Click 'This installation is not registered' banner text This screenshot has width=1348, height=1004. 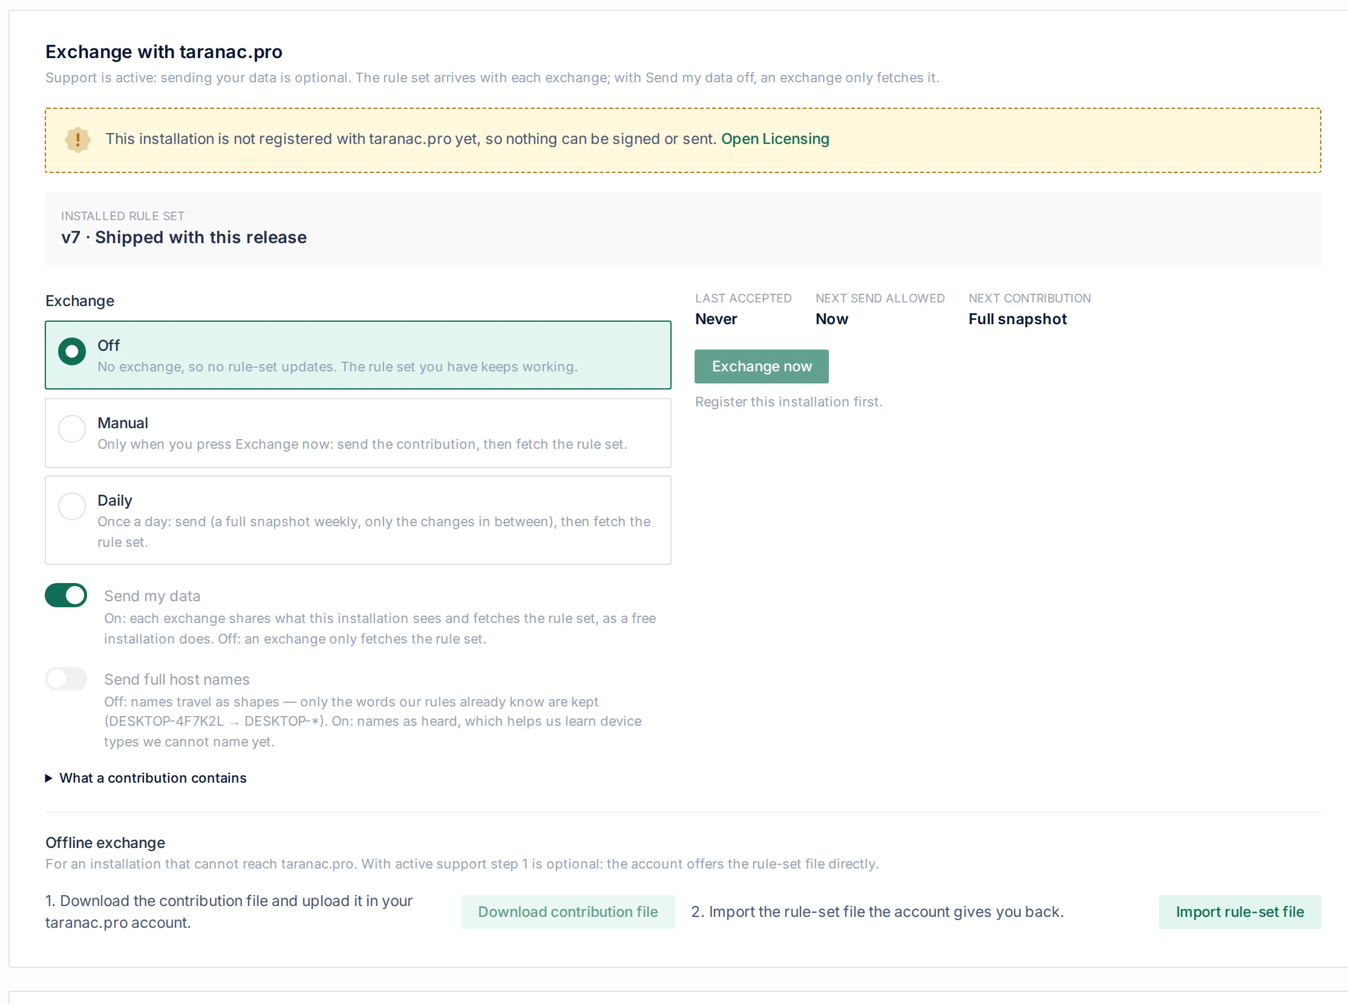coord(411,139)
